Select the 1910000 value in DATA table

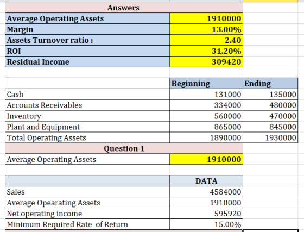point(206,203)
